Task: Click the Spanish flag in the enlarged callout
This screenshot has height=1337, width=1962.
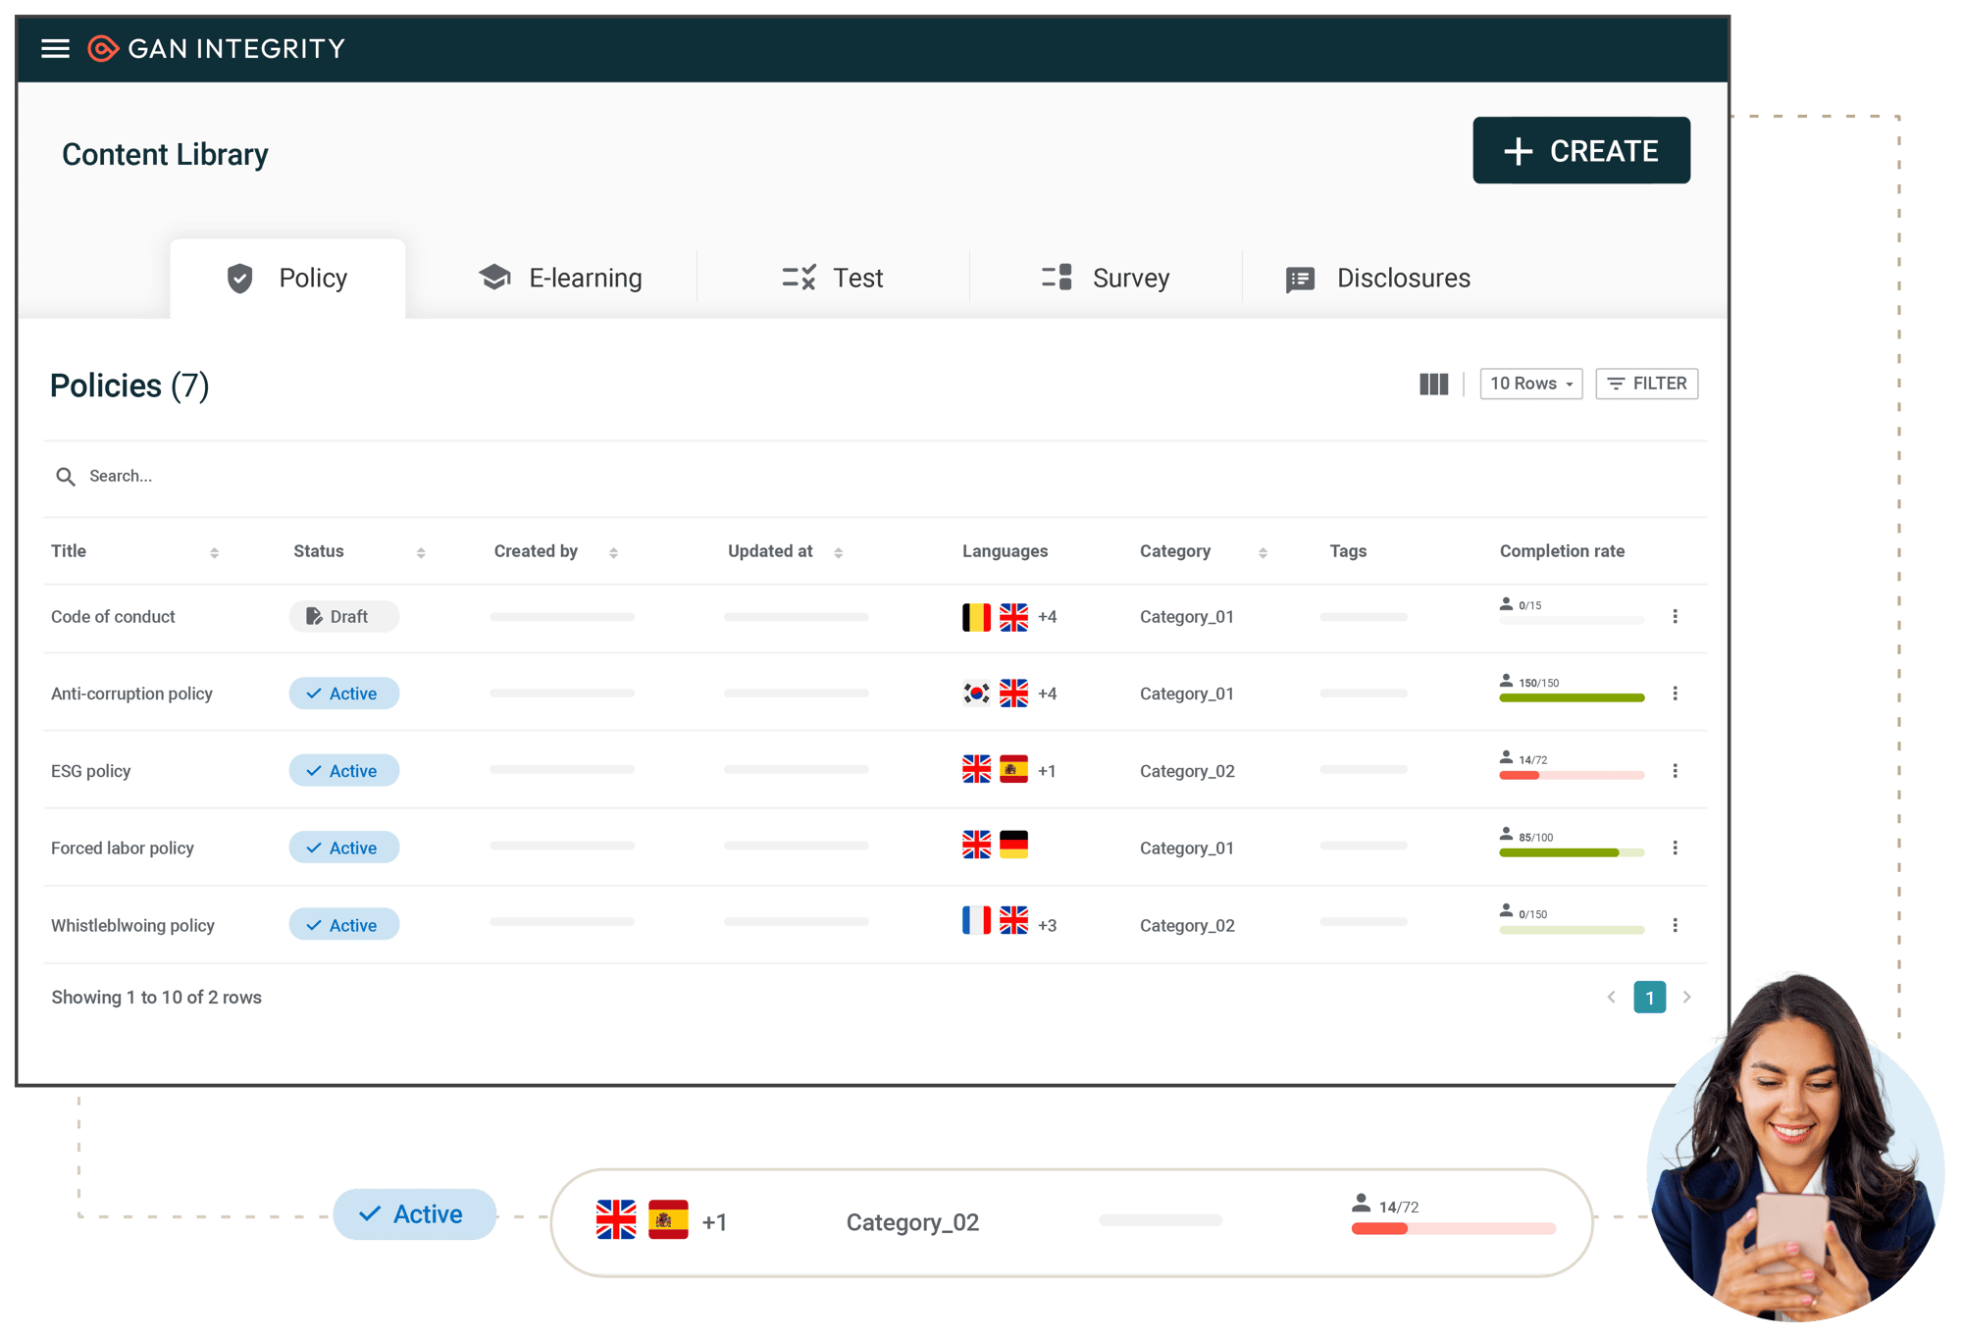Action: tap(668, 1220)
